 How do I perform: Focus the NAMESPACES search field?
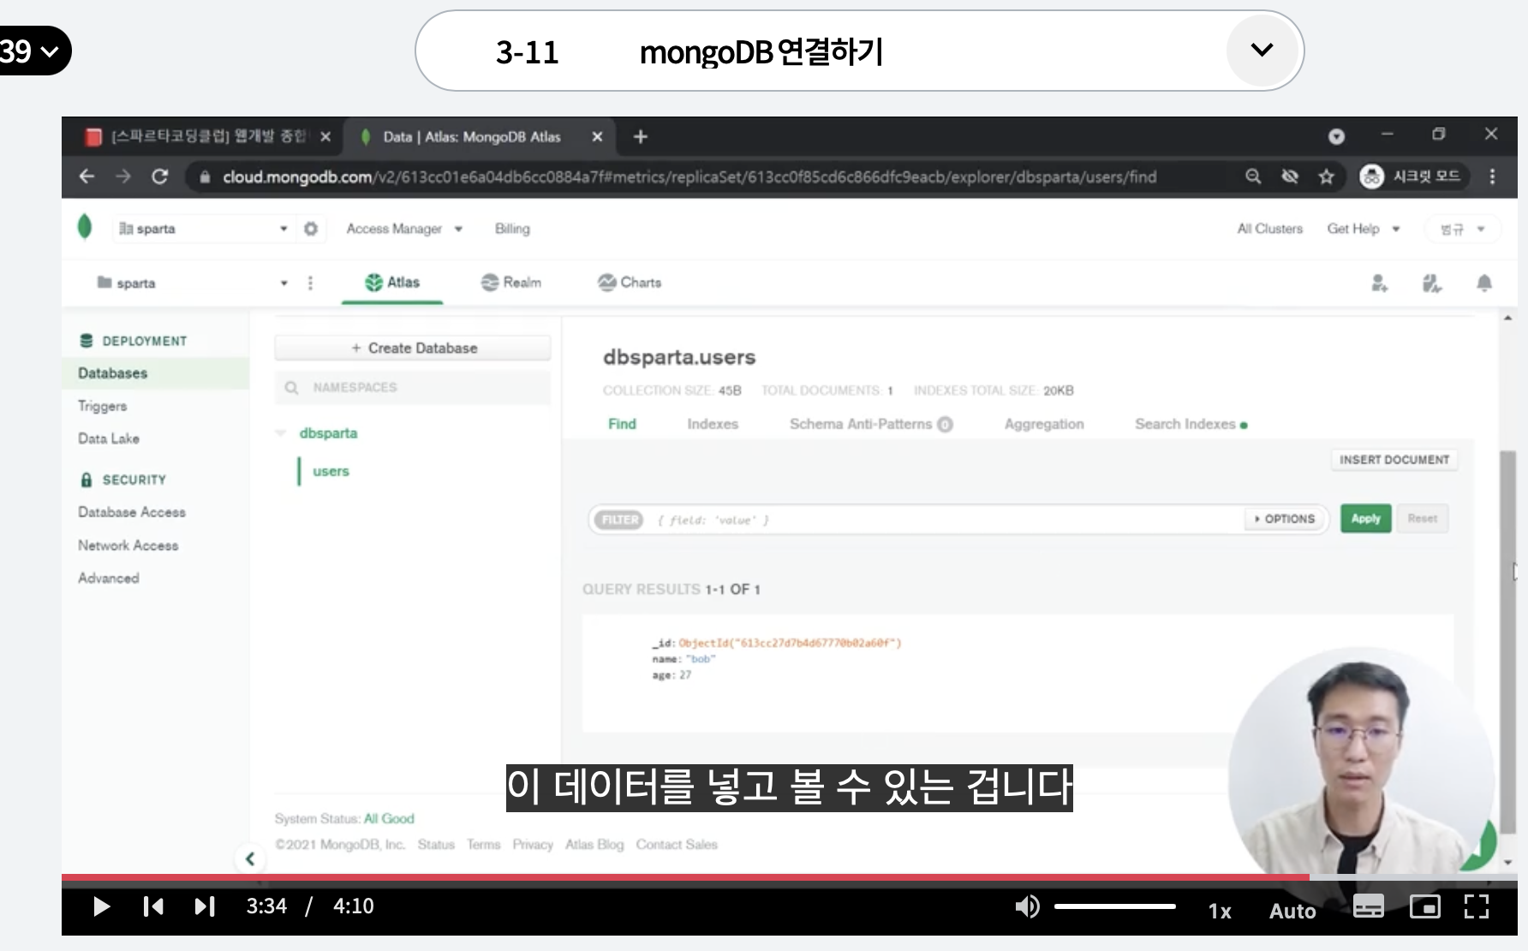(x=413, y=387)
